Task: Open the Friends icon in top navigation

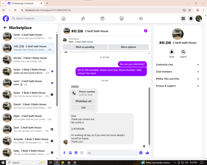Action: [83, 19]
